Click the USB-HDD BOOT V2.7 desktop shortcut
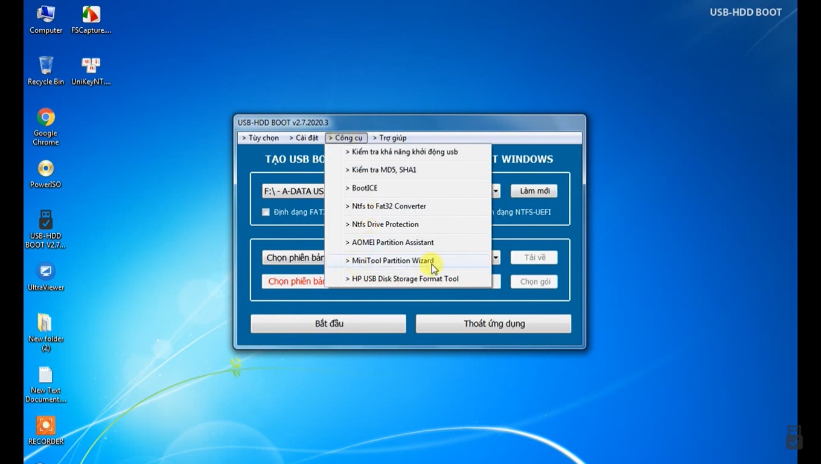 pos(46,230)
